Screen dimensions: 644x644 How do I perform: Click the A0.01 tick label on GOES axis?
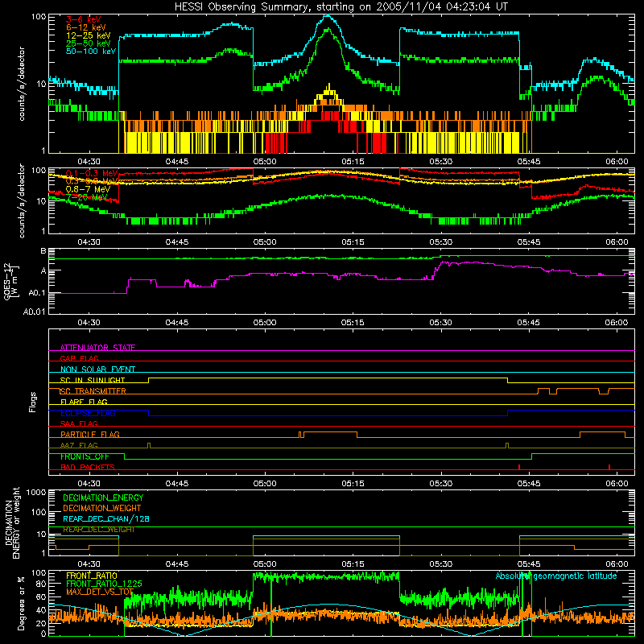[35, 312]
